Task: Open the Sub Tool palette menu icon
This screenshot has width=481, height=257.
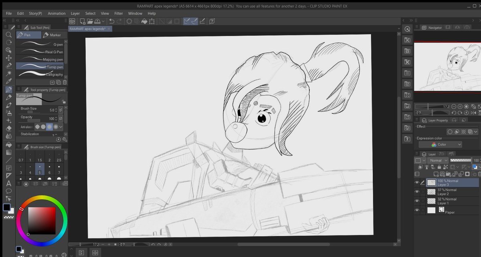Action: click(18, 28)
